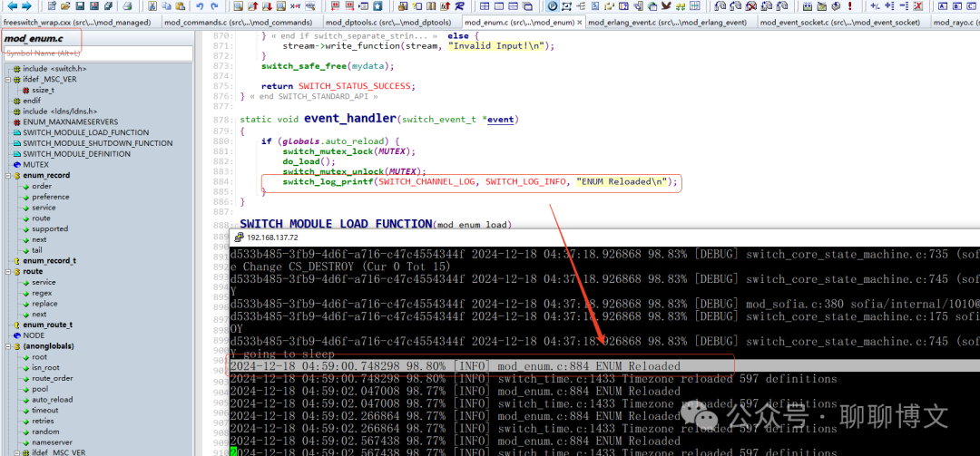This screenshot has height=456, width=980.
Task: Cut selection with scissors icon
Action: [x=152, y=6]
